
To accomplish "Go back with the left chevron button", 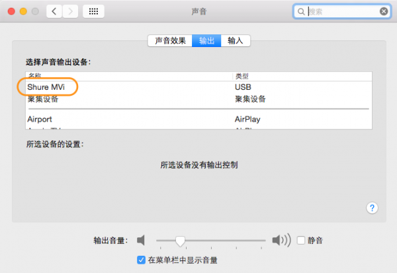I will (x=54, y=11).
